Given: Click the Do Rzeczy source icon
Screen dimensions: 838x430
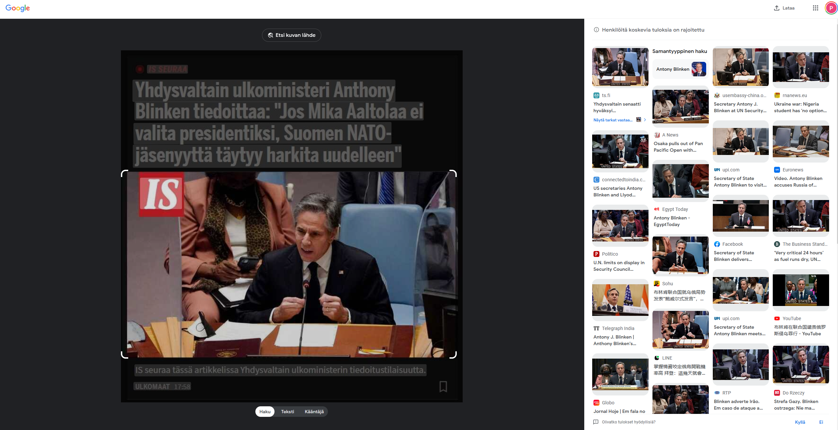Looking at the screenshot, I should click(x=777, y=393).
